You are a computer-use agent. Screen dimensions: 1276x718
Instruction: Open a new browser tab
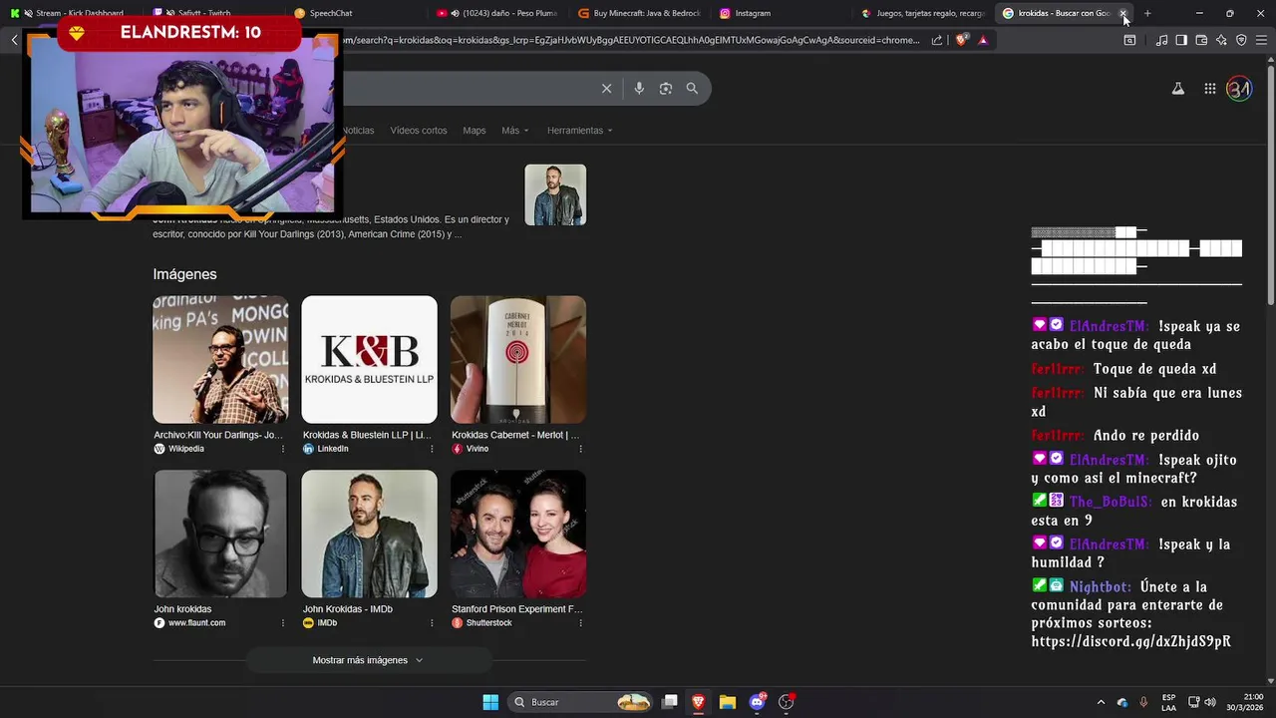1147,13
